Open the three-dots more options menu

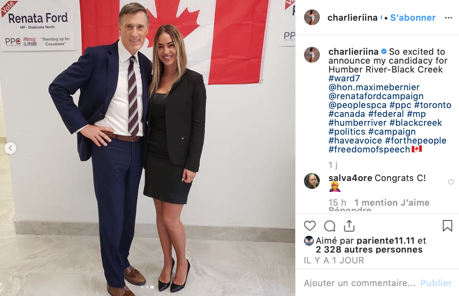[x=449, y=18]
